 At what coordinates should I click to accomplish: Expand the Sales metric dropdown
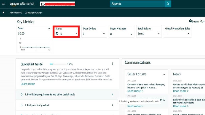[49, 28]
